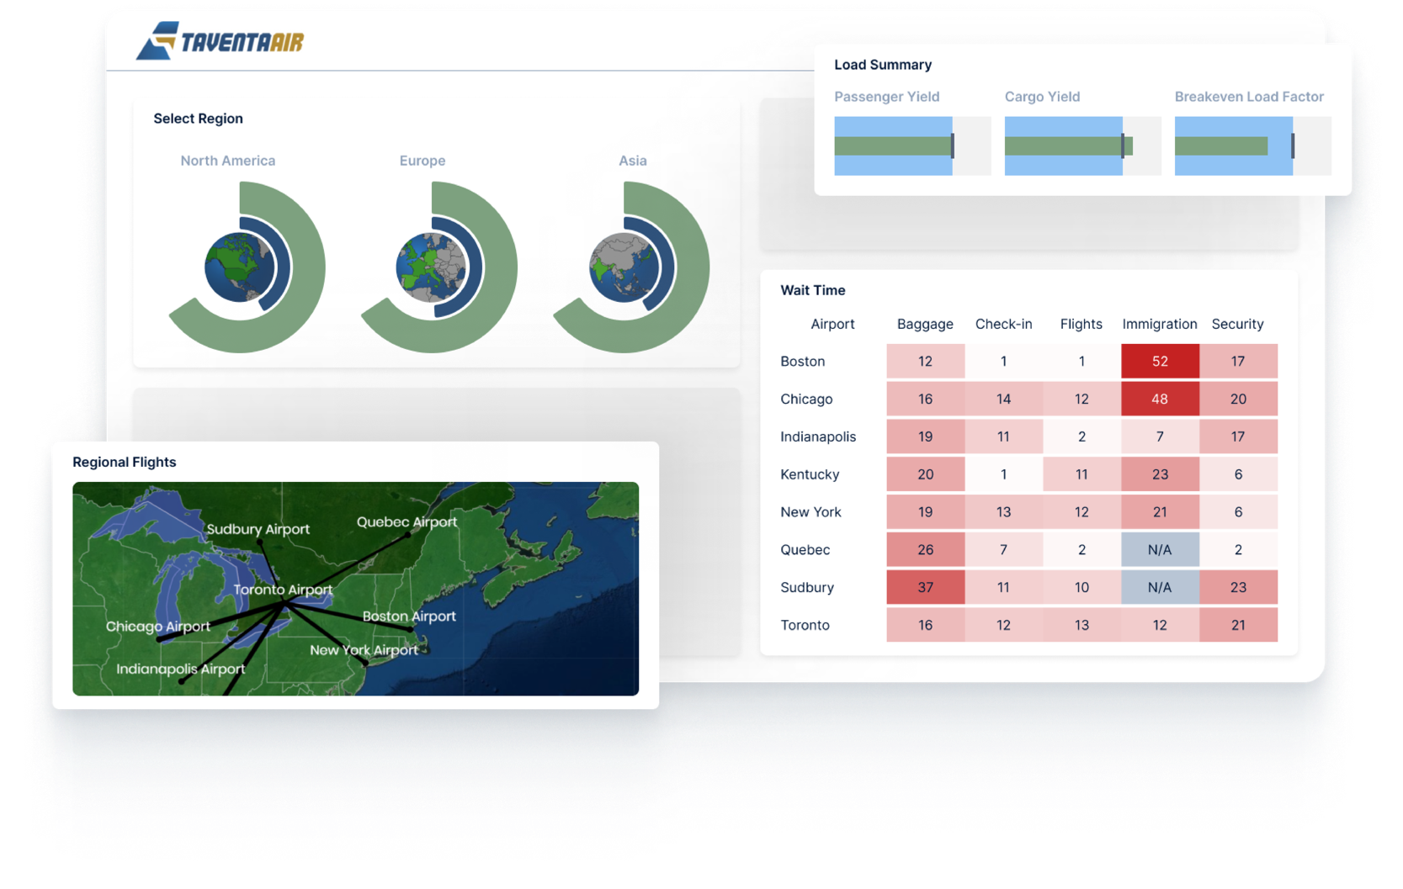This screenshot has width=1403, height=889.
Task: Click Toronto Airport hub on map
Action: (285, 603)
